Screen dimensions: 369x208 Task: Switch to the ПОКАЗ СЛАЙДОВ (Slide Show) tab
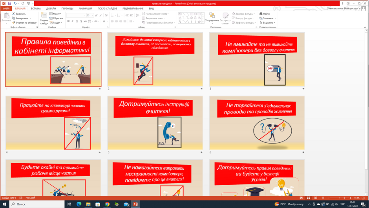tap(107, 9)
